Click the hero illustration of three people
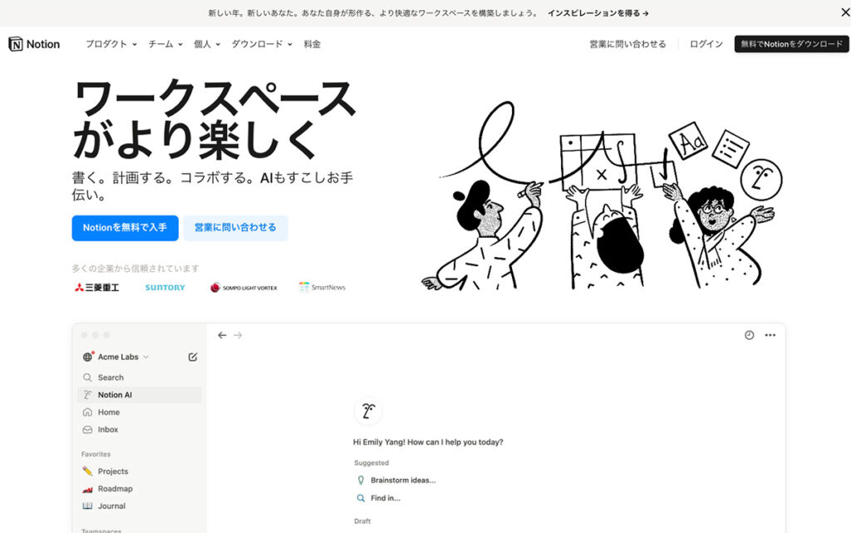The width and height of the screenshot is (851, 533). (x=603, y=195)
